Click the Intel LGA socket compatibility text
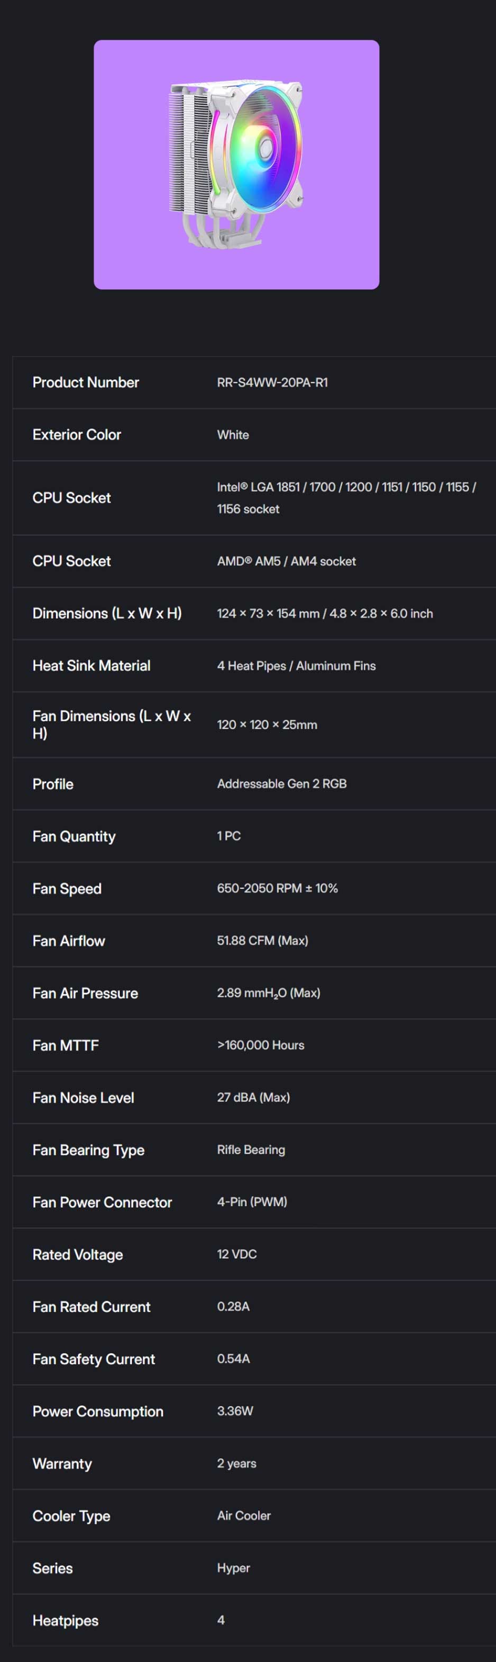The height and width of the screenshot is (1662, 496). click(x=346, y=498)
